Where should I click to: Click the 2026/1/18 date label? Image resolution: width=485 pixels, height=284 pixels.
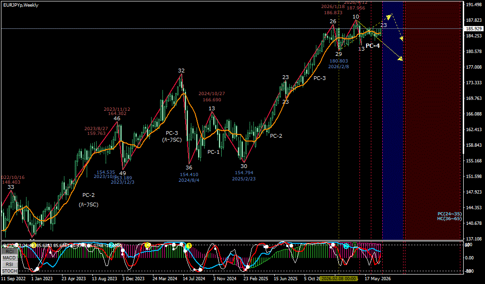(333, 7)
